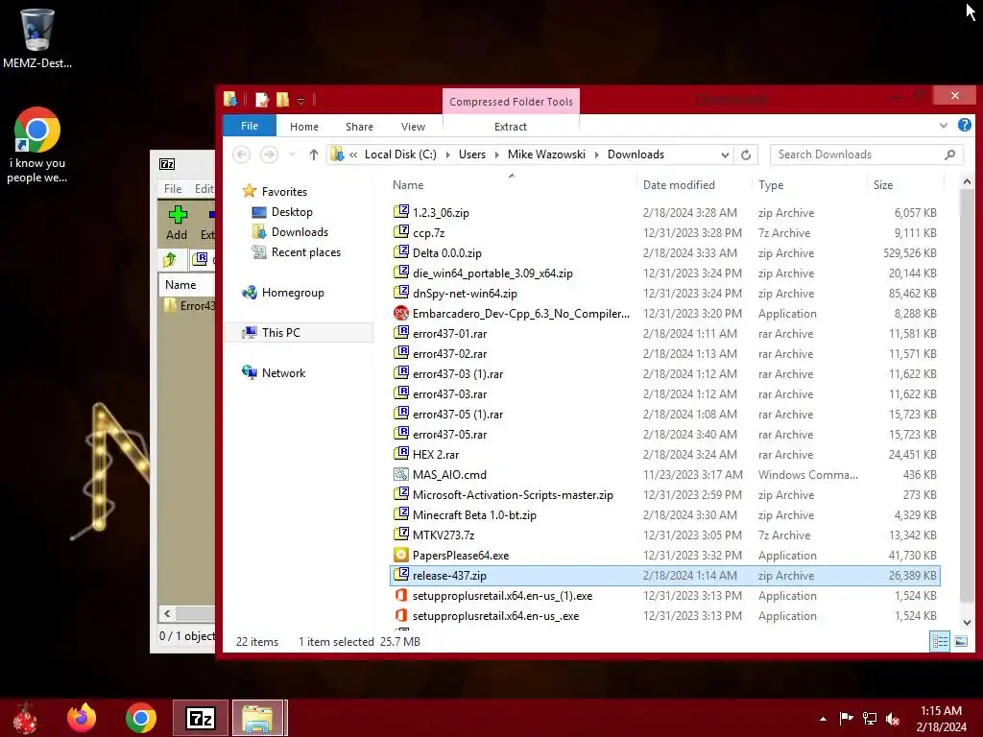The image size is (983, 737).
Task: Select the file PapersPlease64.exe
Action: pos(664,556)
